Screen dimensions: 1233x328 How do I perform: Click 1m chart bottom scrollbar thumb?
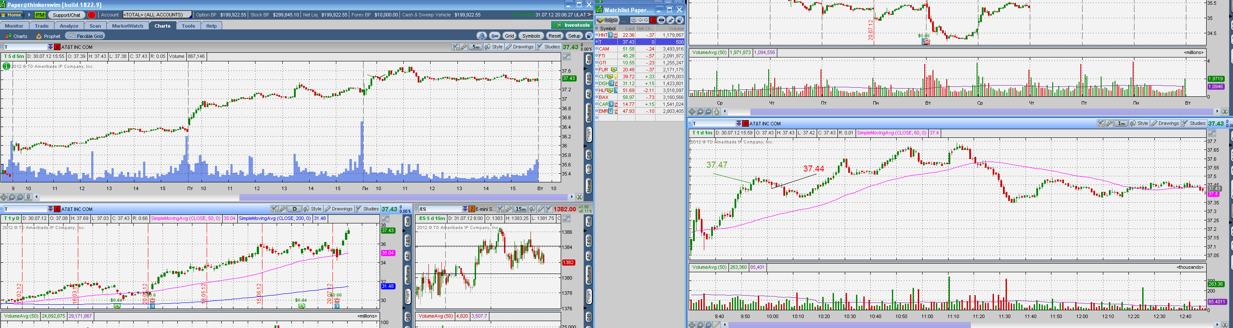pos(849,325)
